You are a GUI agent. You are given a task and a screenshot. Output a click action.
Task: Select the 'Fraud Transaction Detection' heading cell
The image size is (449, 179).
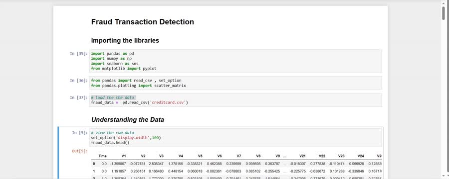click(x=142, y=22)
